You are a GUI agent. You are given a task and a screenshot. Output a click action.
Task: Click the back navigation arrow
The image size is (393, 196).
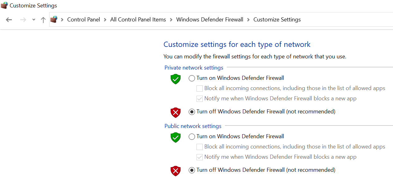click(x=9, y=19)
